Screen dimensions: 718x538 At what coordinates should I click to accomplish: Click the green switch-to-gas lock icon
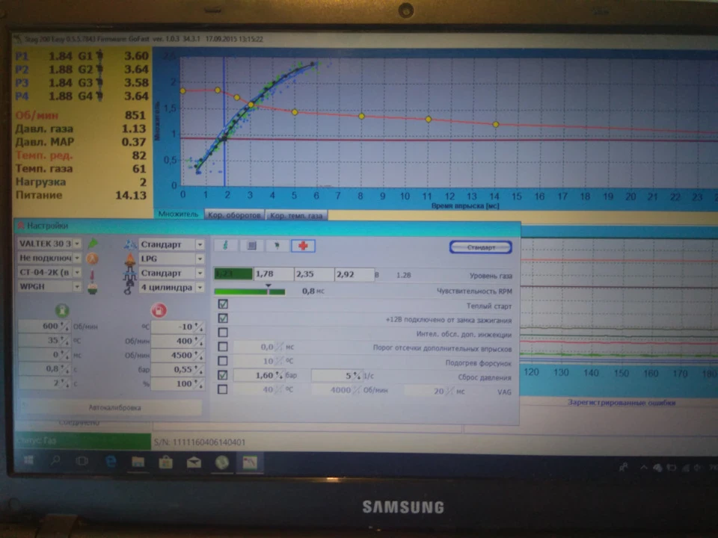coord(62,311)
